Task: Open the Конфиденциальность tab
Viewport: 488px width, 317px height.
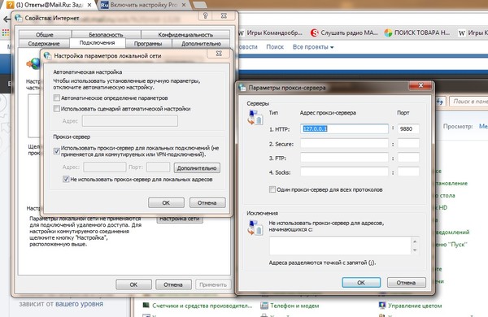Action: point(185,34)
